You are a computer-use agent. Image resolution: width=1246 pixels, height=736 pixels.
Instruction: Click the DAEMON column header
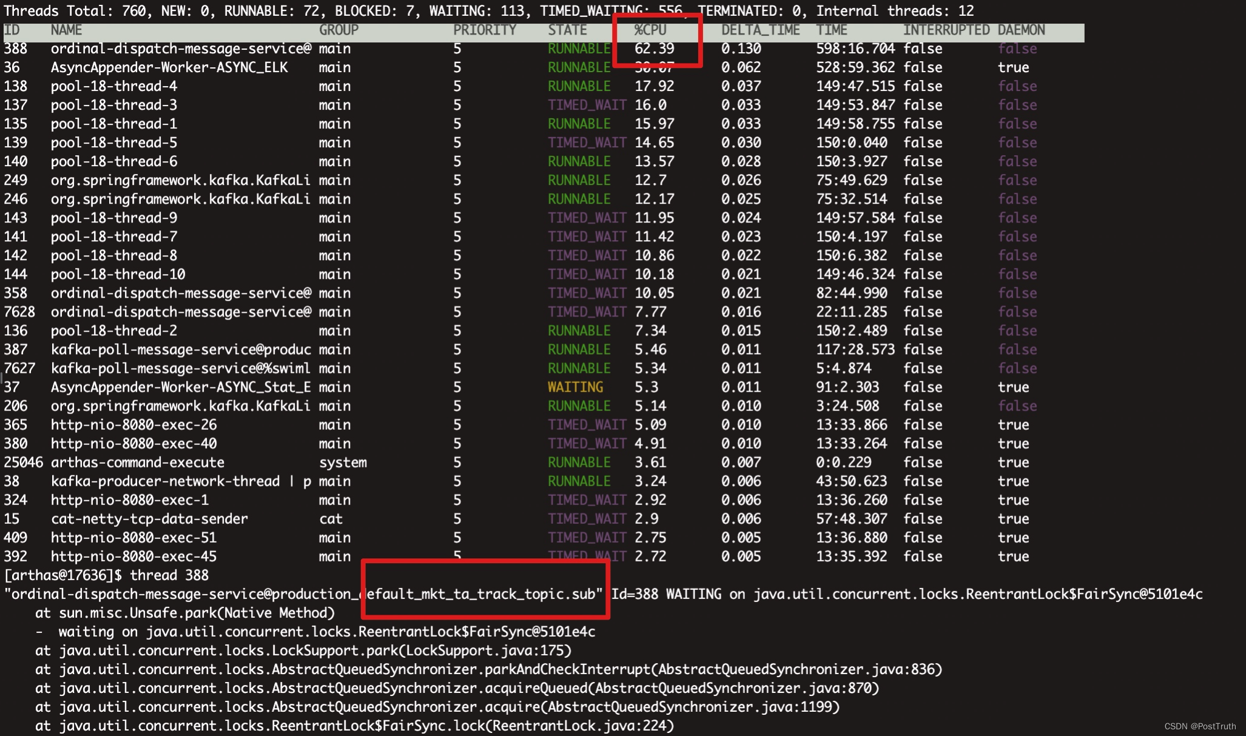tap(1022, 30)
